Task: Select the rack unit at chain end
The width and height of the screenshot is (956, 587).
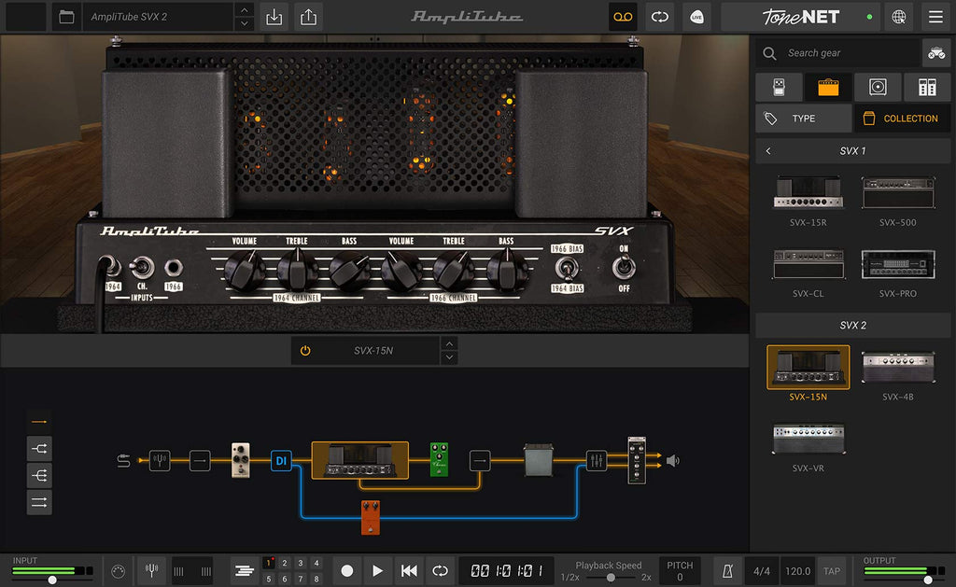Action: pyautogui.click(x=637, y=460)
